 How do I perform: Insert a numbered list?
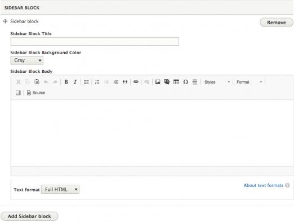coord(97,82)
